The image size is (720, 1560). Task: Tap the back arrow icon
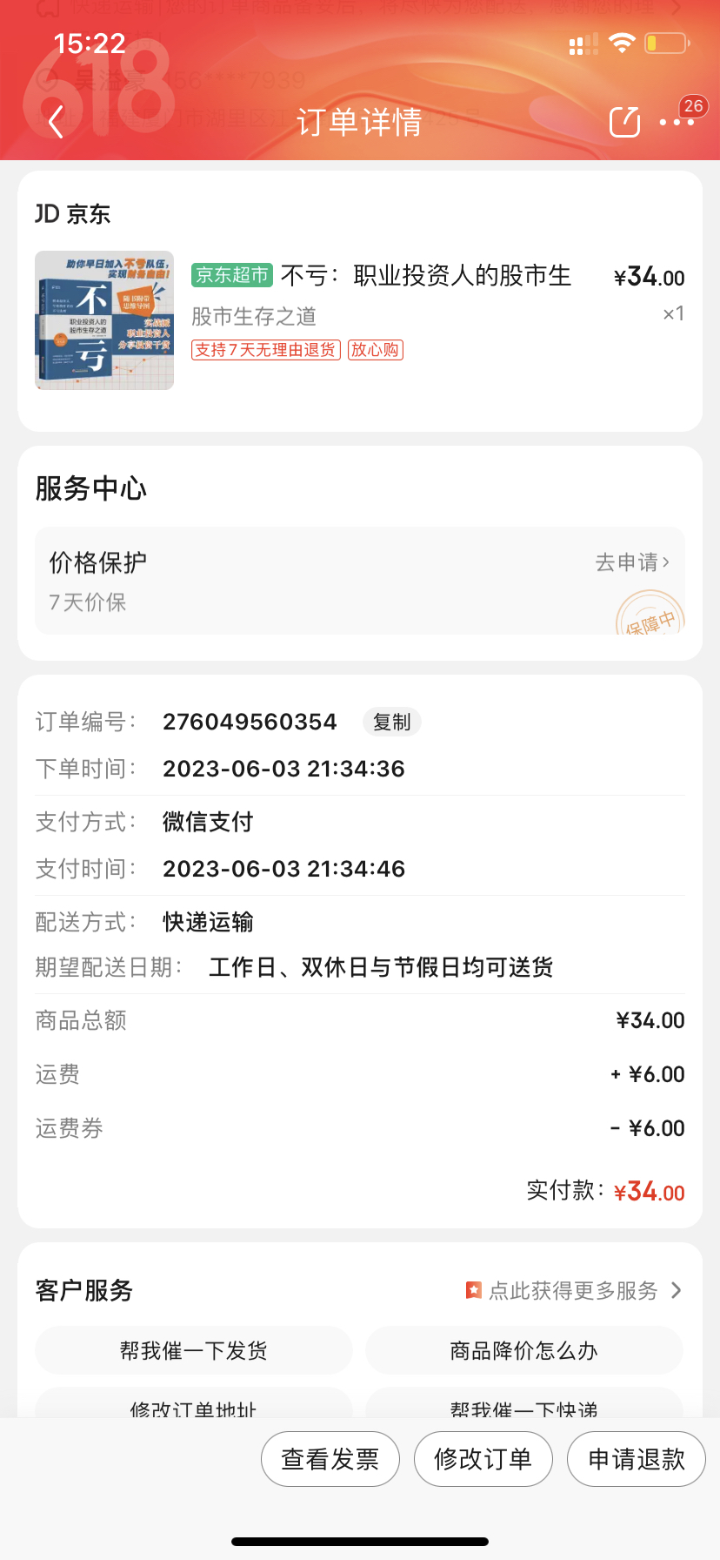(x=57, y=122)
